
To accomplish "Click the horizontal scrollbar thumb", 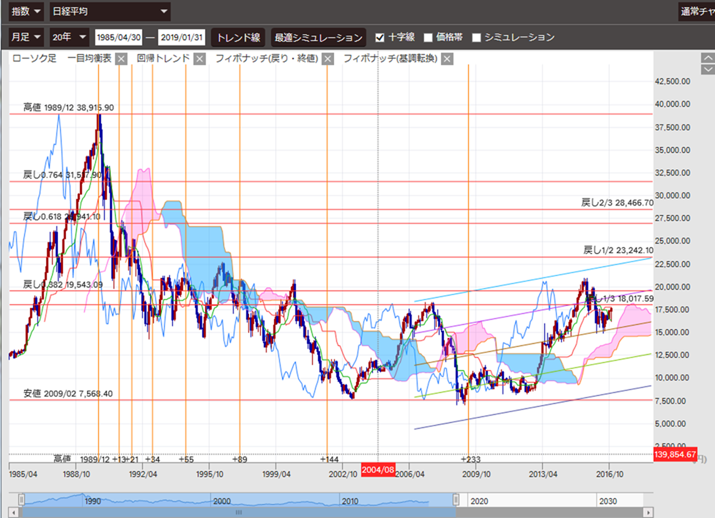I will [239, 513].
